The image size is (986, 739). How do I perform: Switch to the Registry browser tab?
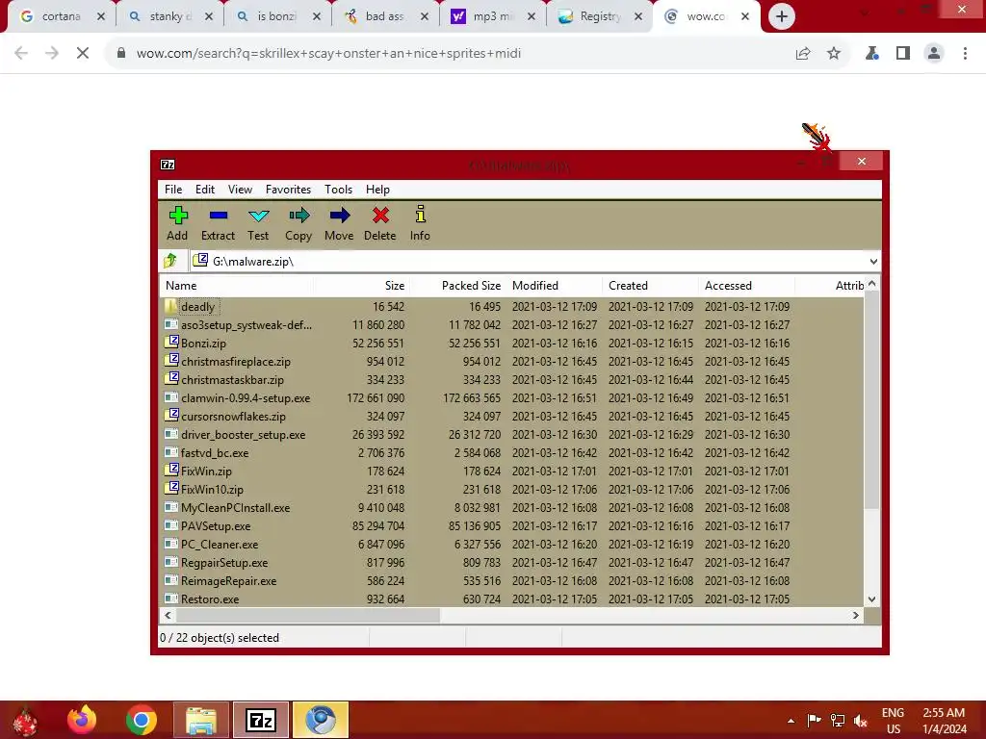(x=601, y=16)
